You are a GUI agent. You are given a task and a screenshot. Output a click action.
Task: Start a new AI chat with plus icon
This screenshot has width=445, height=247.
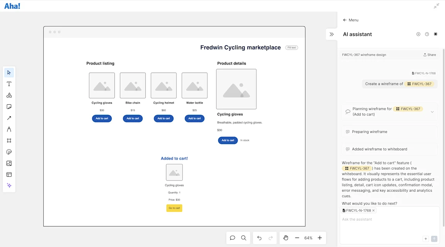pos(418,34)
